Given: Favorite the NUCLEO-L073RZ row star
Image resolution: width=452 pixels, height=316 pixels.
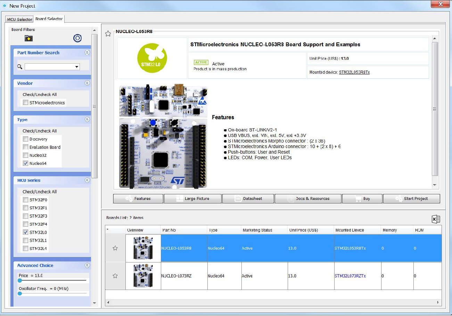Looking at the screenshot, I should click(115, 276).
